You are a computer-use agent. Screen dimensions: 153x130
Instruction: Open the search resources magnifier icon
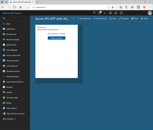point(94,13)
